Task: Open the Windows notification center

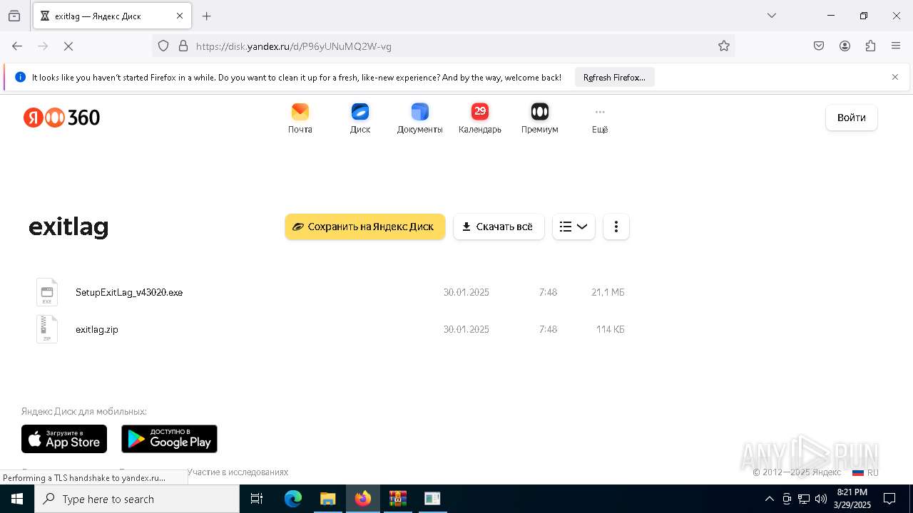Action: [x=889, y=499]
